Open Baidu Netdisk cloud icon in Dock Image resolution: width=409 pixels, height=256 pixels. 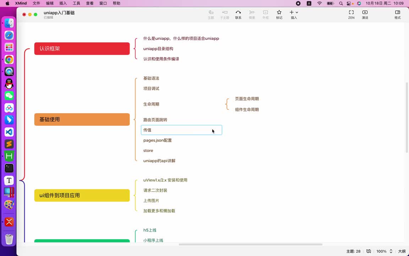pos(9,108)
